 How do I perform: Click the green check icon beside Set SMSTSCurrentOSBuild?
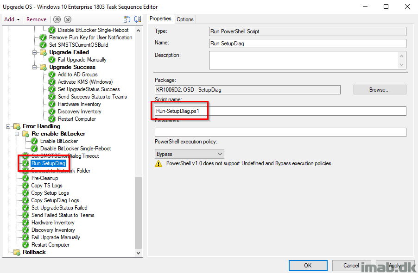click(x=43, y=45)
